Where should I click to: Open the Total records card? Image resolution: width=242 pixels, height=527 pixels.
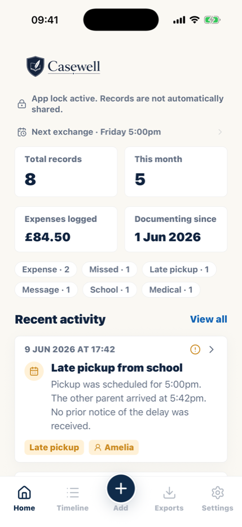(x=66, y=172)
